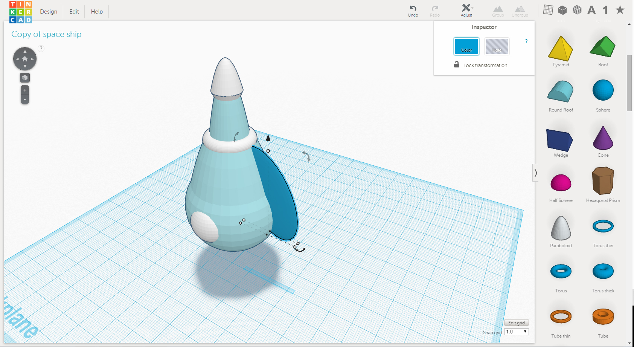634x347 pixels.
Task: Click the Tinkercad logo
Action: pyautogui.click(x=21, y=12)
